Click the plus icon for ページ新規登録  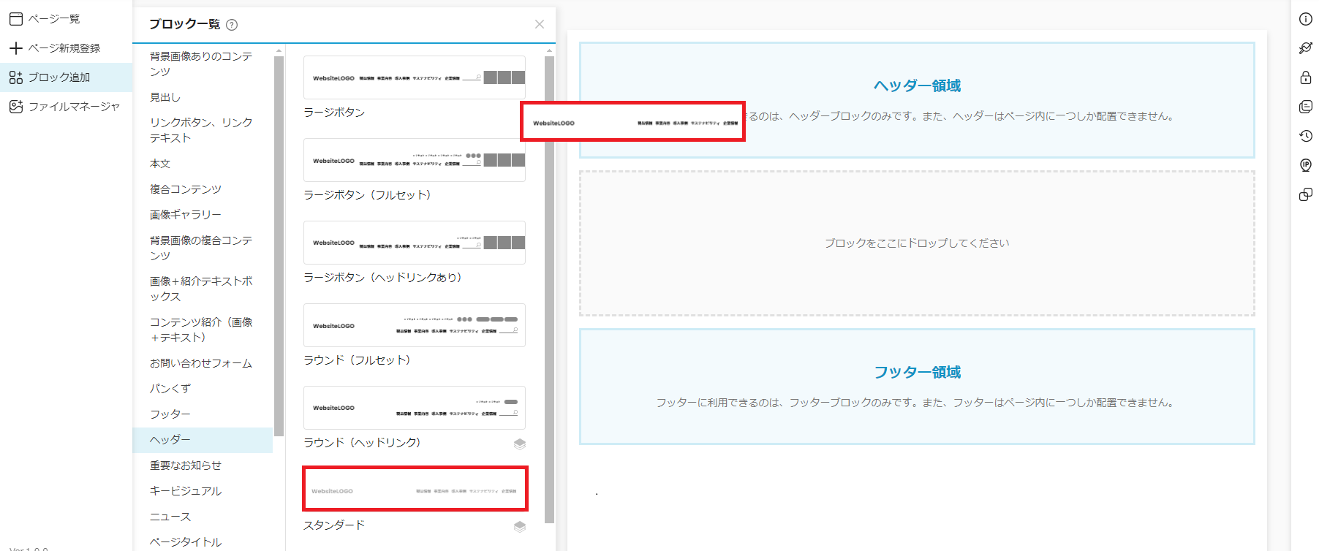click(16, 48)
